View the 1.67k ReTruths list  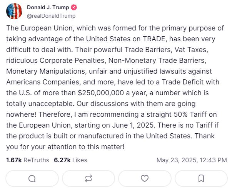(x=27, y=160)
